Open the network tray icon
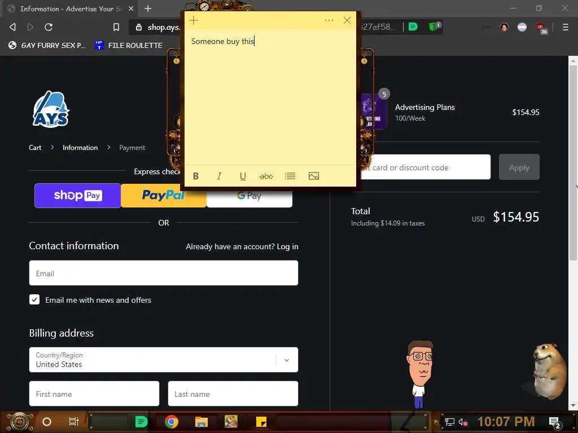Screen dimensions: 578x433 pyautogui.click(x=449, y=422)
